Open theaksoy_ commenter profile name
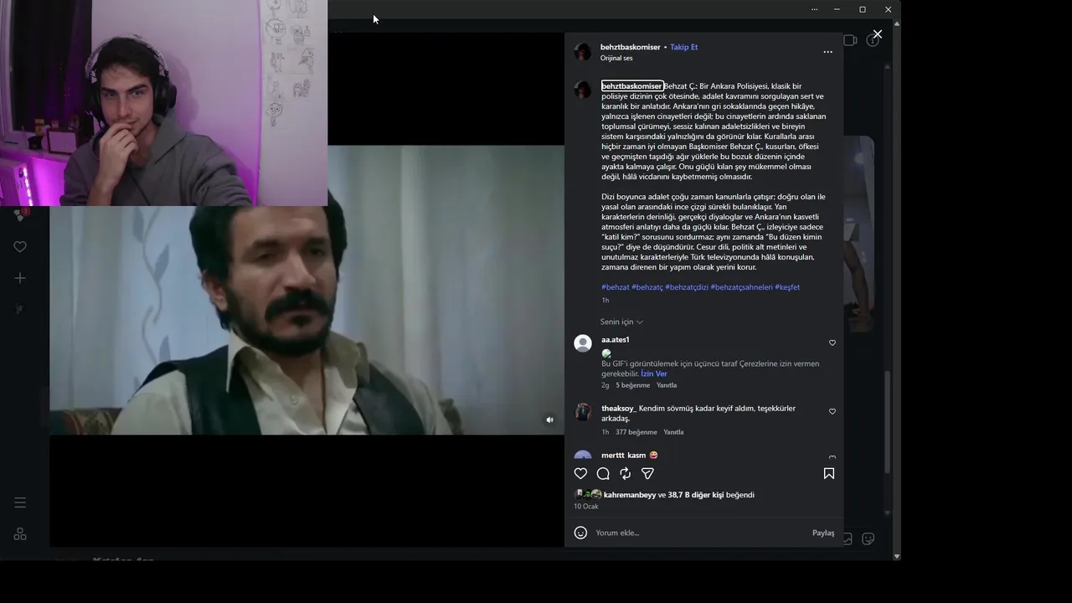1072x603 pixels. click(619, 409)
